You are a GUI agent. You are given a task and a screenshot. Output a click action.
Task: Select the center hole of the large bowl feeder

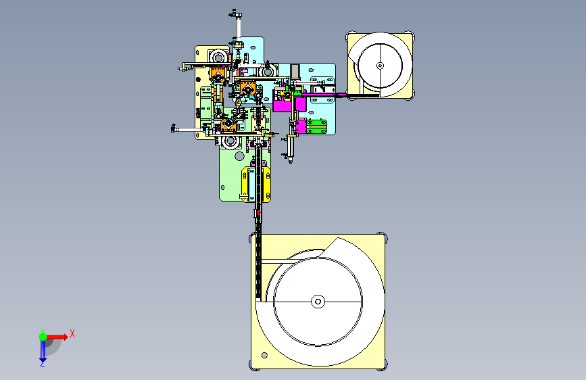point(318,302)
